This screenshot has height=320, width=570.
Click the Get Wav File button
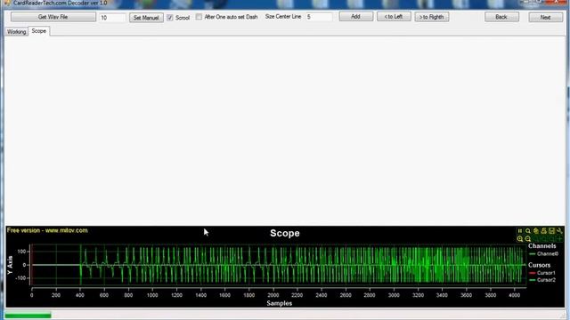(x=53, y=17)
